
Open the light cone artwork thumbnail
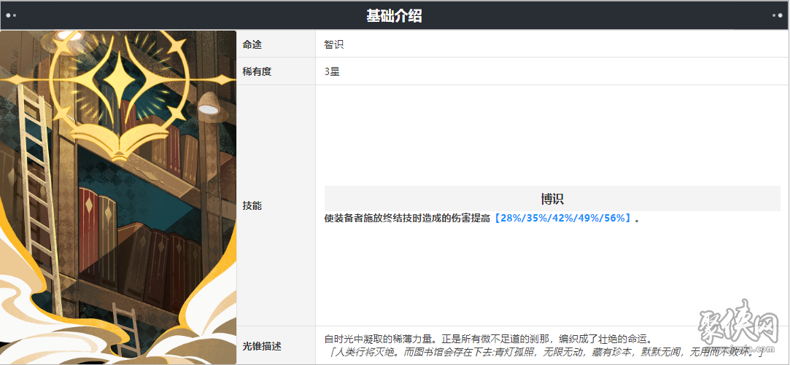coord(118,197)
